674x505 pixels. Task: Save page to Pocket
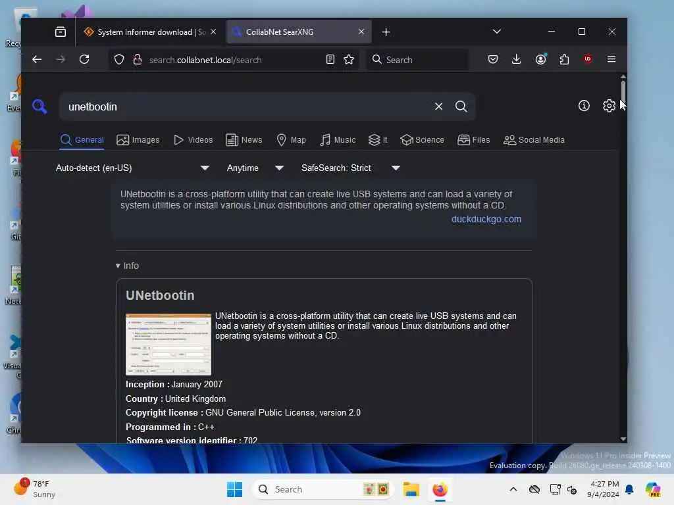493,59
